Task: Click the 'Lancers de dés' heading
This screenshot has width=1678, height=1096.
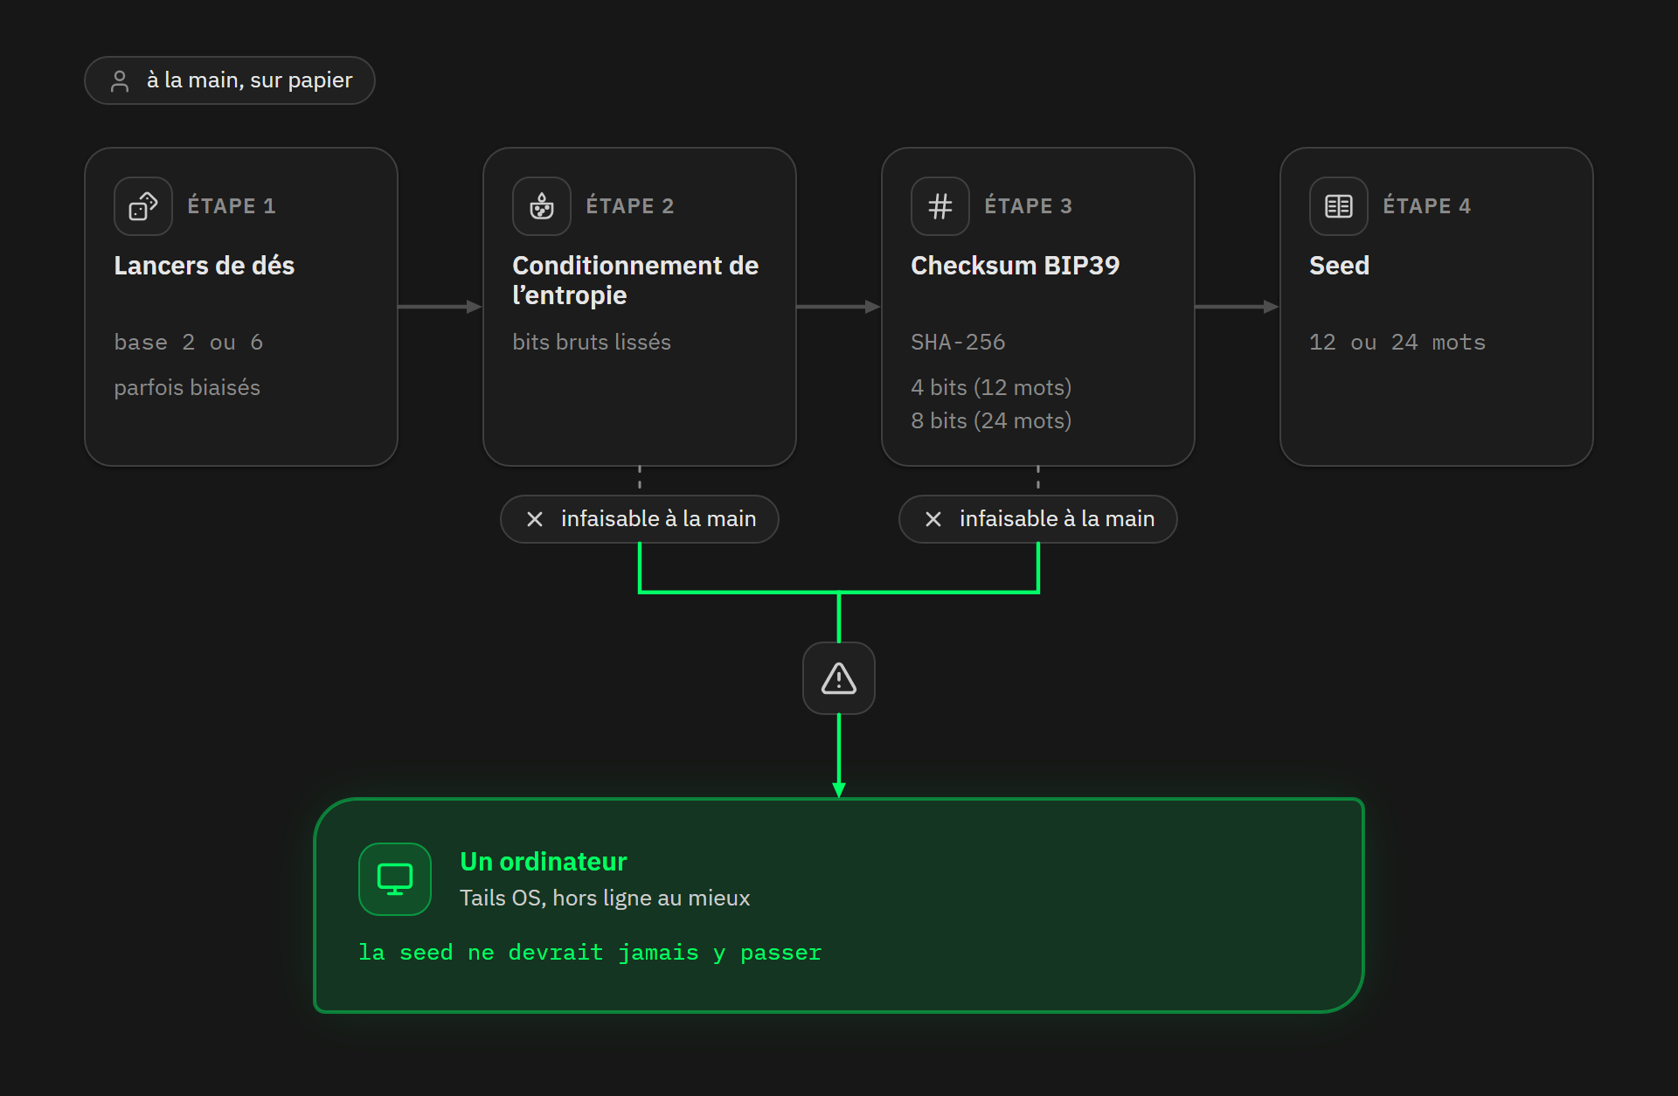Action: 205,266
